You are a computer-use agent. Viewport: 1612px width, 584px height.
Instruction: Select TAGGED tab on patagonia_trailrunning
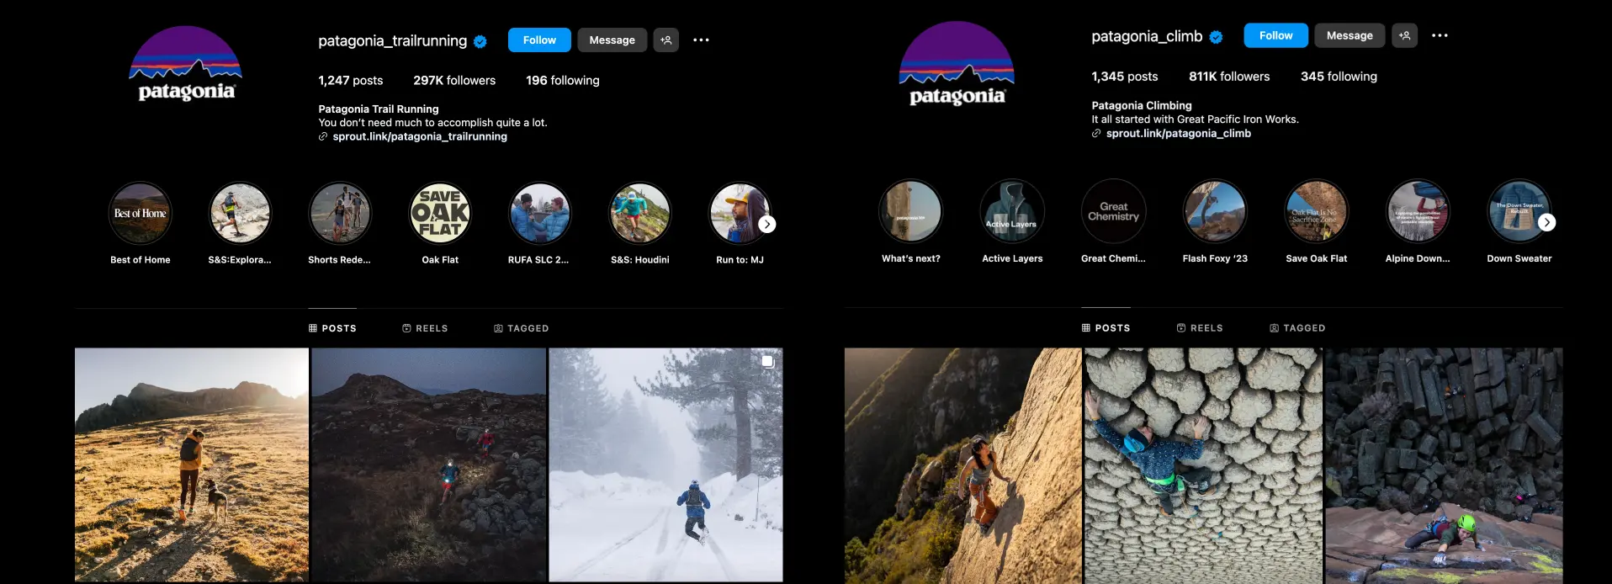522,328
